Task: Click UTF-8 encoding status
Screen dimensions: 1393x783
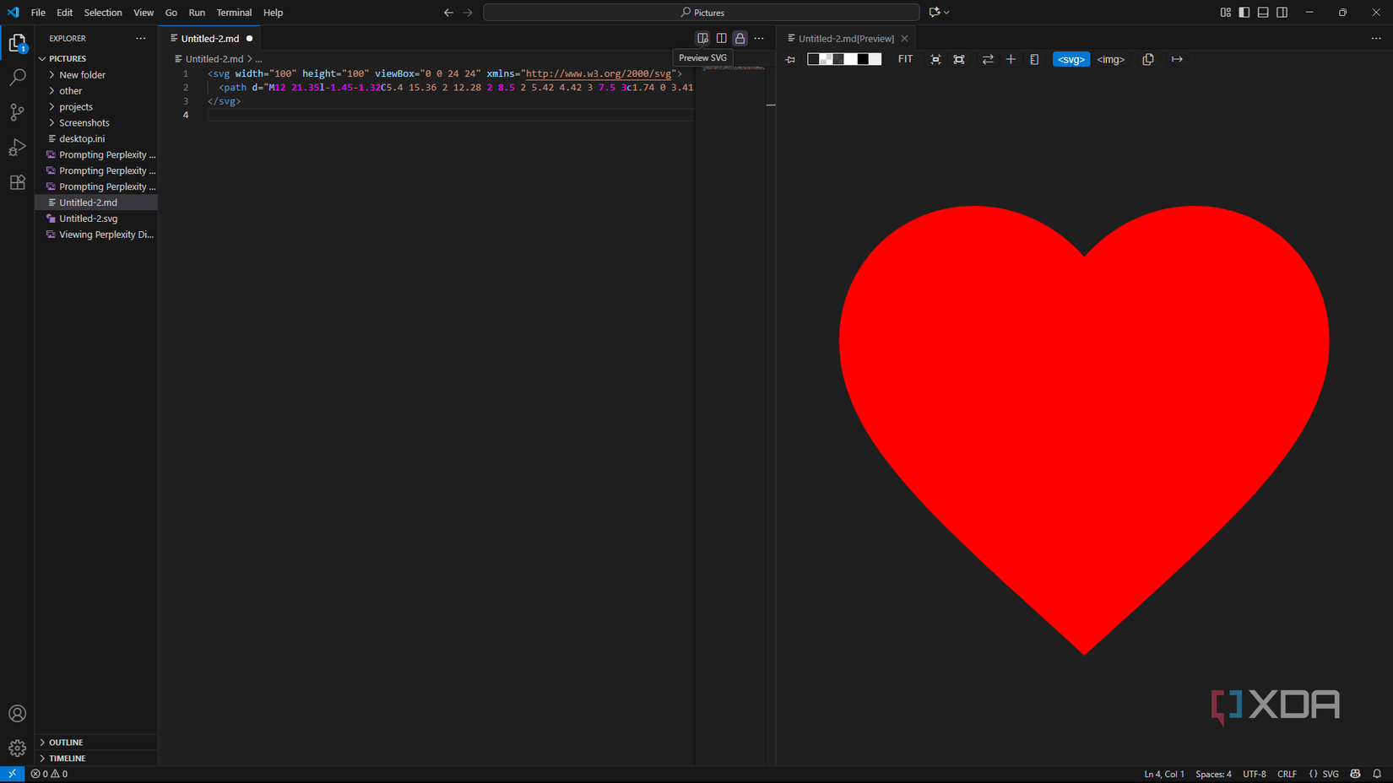Action: click(x=1255, y=774)
